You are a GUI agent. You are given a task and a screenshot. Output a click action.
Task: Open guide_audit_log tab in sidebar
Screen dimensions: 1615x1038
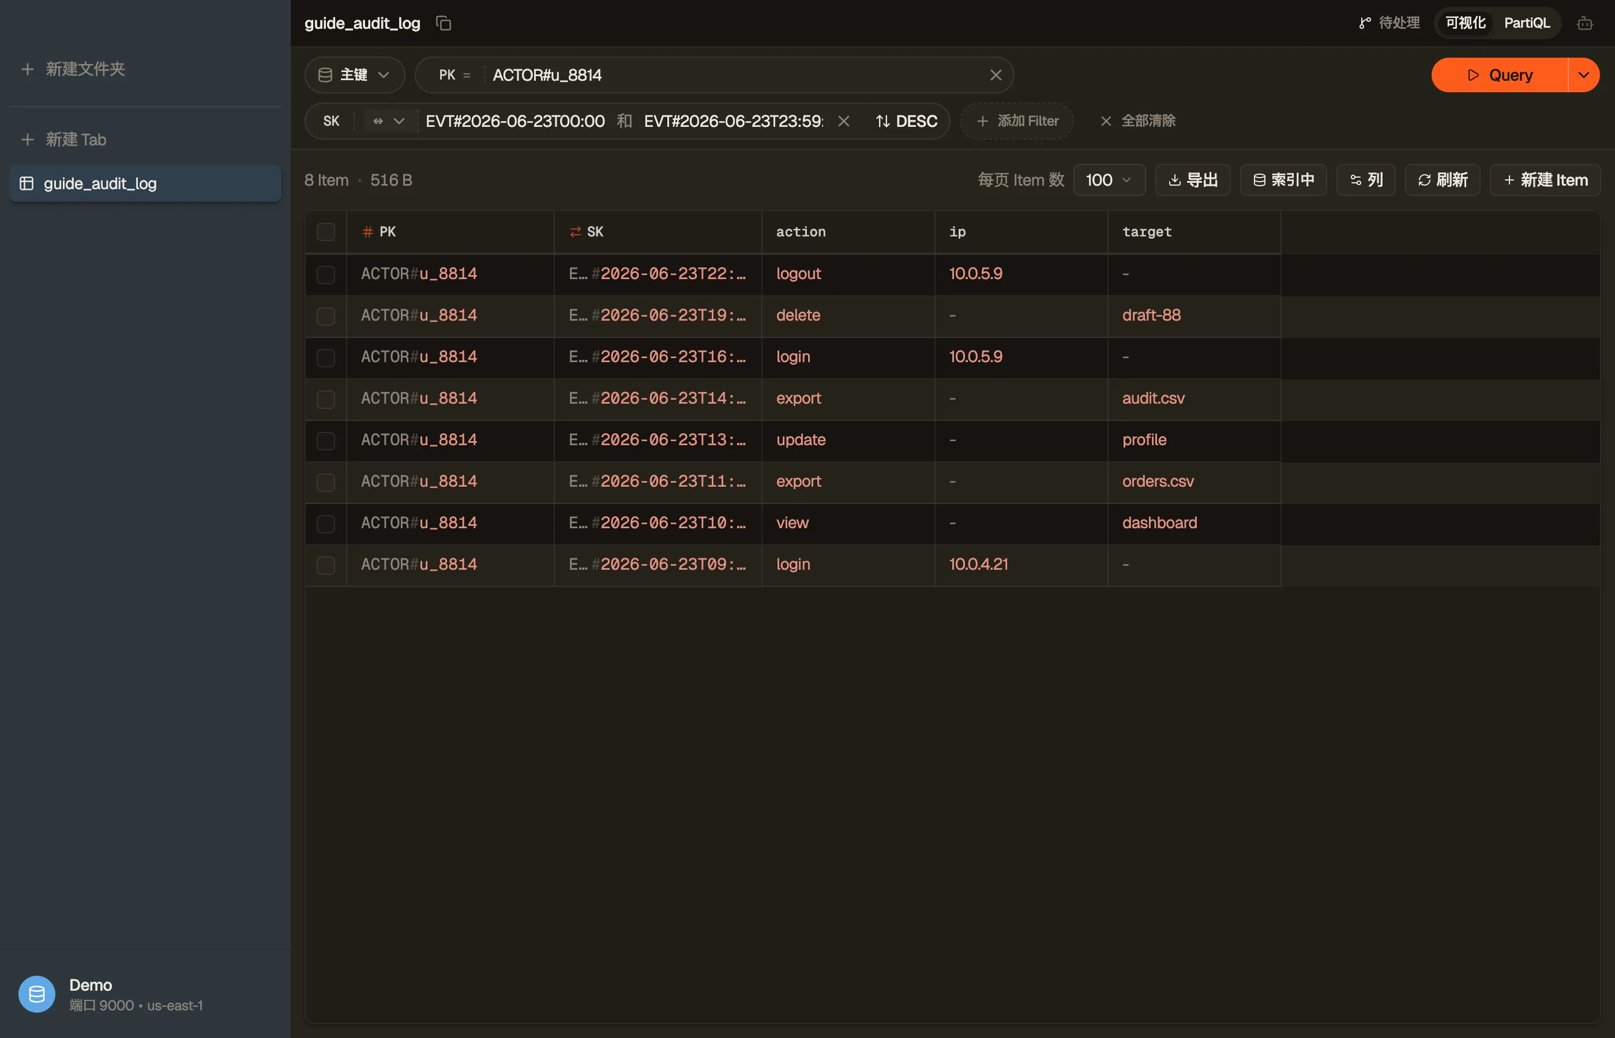point(145,183)
